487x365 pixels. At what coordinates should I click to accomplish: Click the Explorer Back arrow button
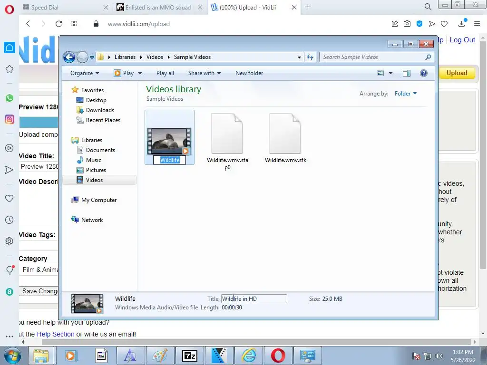click(69, 57)
